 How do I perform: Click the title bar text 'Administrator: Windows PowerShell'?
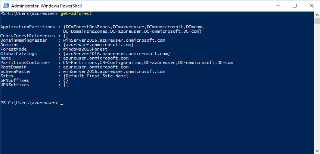(x=47, y=6)
